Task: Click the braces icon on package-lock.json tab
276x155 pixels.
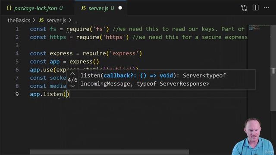Action: click(9, 8)
